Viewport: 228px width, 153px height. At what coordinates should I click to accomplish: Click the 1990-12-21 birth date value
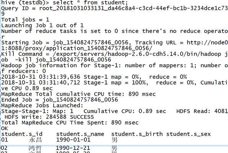click(73, 148)
